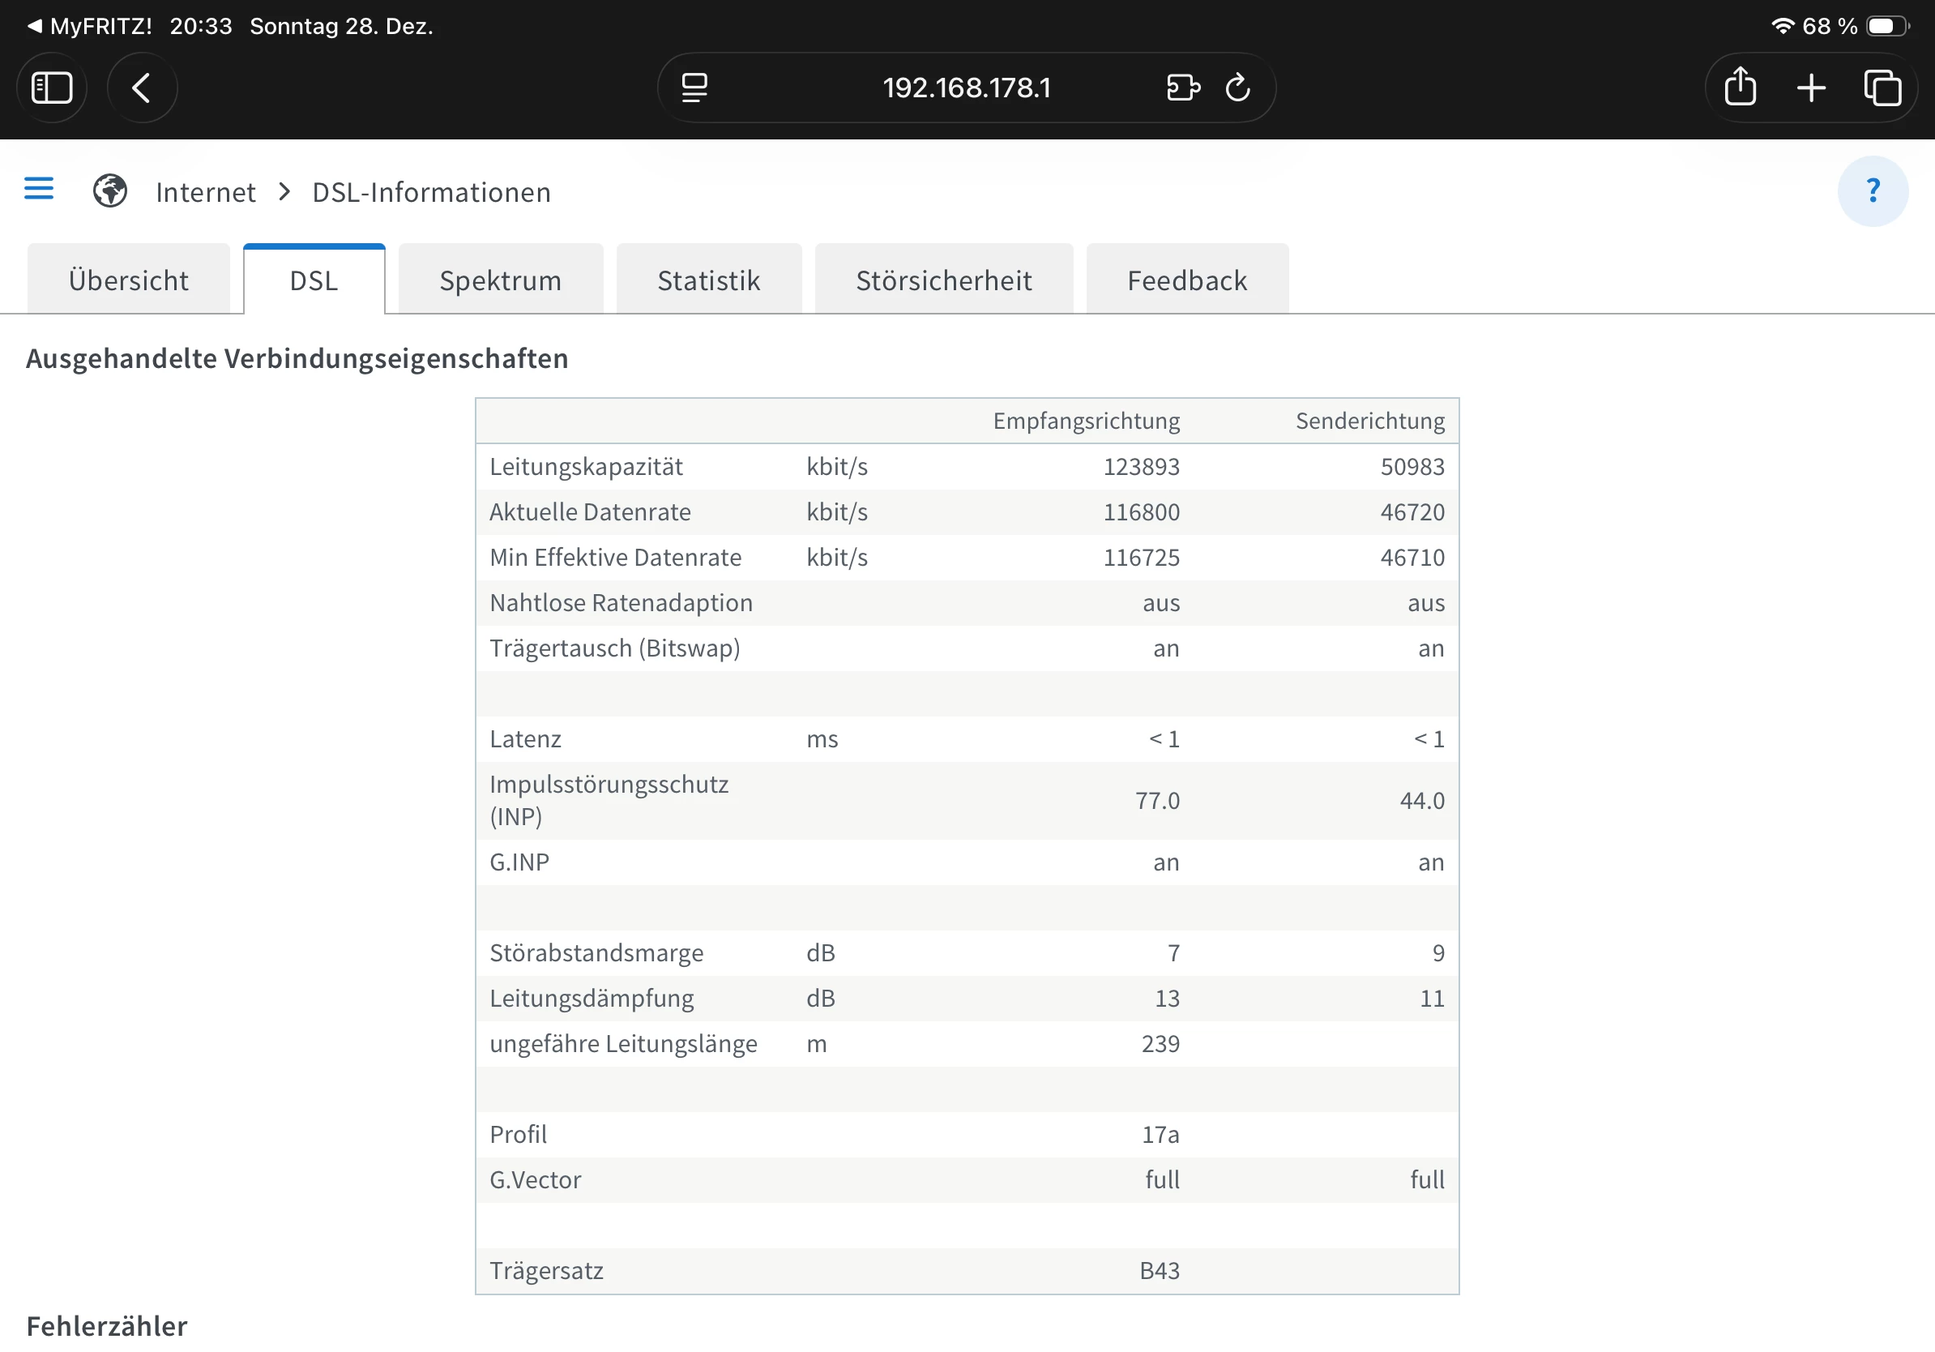This screenshot has width=1935, height=1352.
Task: Tap the extensions puzzle icon
Action: [x=1182, y=88]
